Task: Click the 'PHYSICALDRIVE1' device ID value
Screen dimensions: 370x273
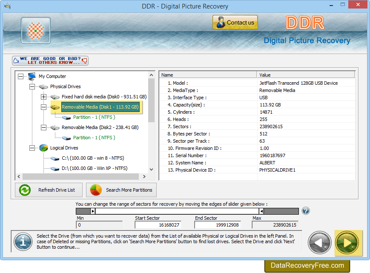Action: click(x=277, y=170)
